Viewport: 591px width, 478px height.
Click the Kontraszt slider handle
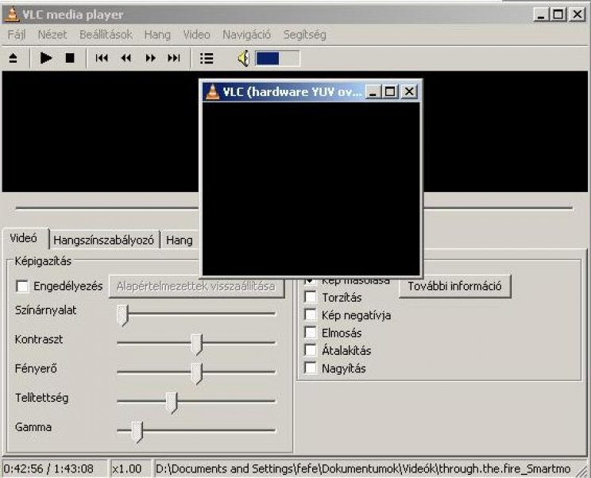coord(196,345)
